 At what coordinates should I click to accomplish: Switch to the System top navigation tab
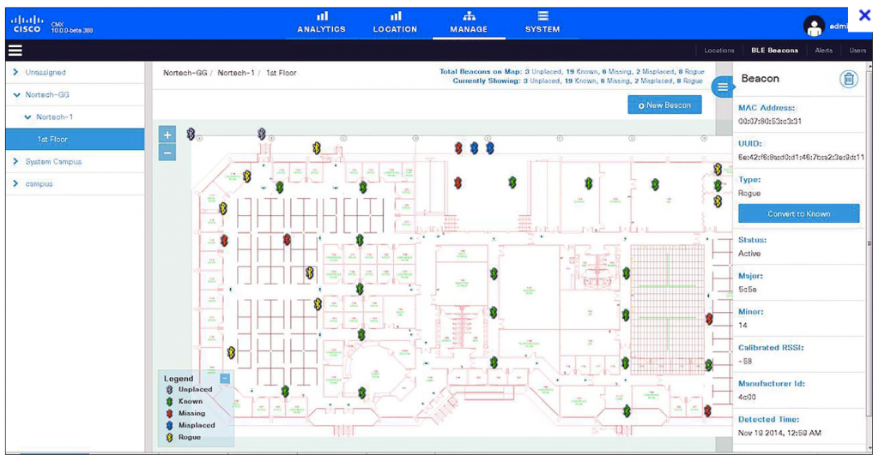[543, 22]
